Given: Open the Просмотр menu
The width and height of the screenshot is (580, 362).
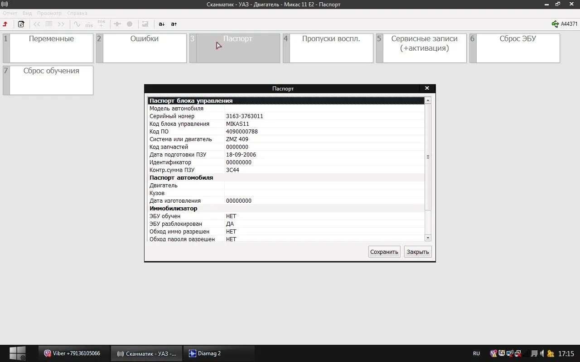Looking at the screenshot, I should click(49, 13).
